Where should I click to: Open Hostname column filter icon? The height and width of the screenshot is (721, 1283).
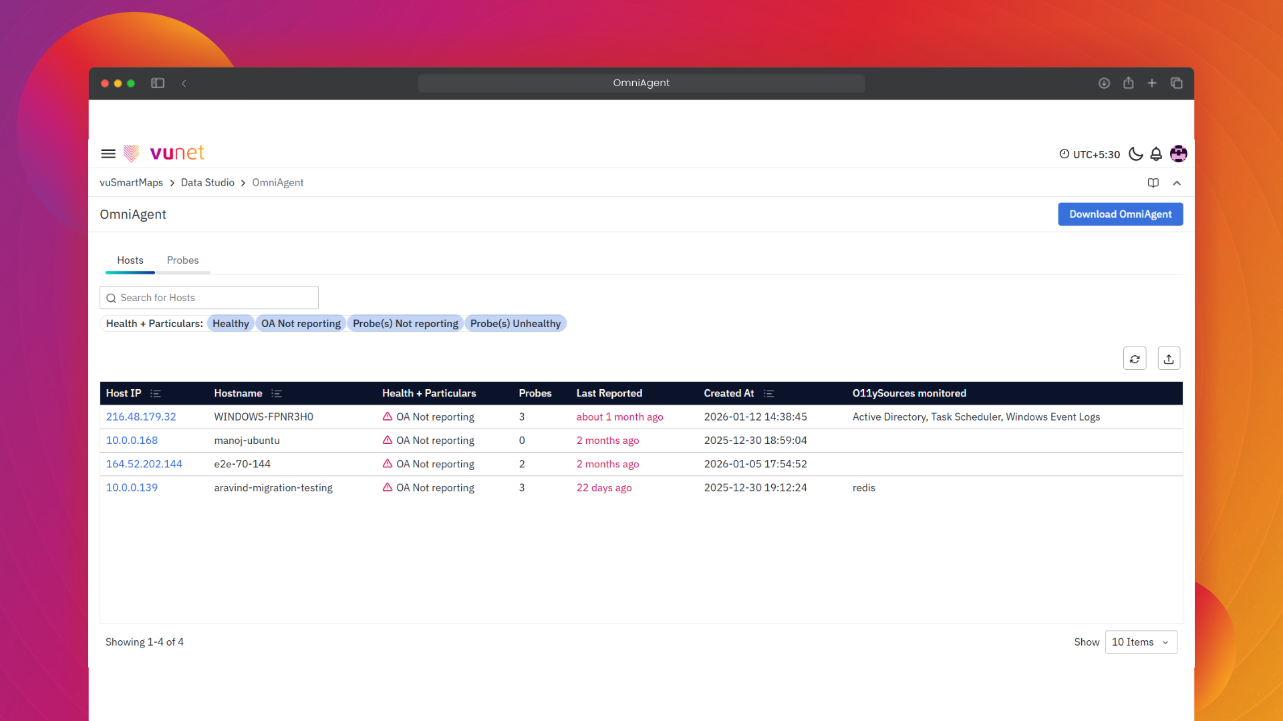pyautogui.click(x=277, y=394)
